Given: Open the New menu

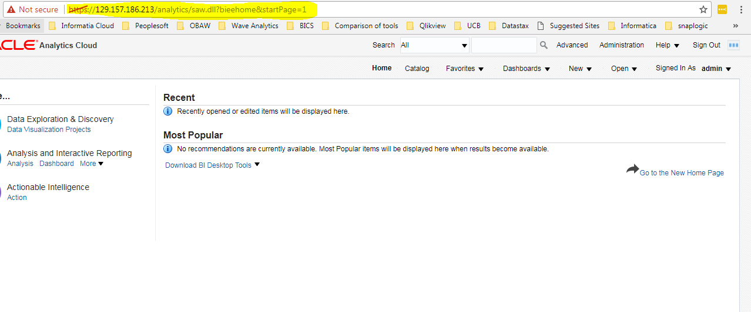Looking at the screenshot, I should pyautogui.click(x=580, y=69).
